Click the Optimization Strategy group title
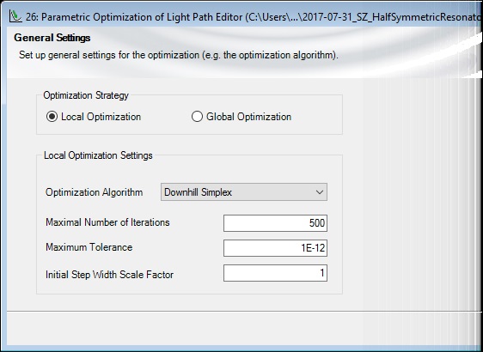483x352 pixels. pyautogui.click(x=86, y=95)
